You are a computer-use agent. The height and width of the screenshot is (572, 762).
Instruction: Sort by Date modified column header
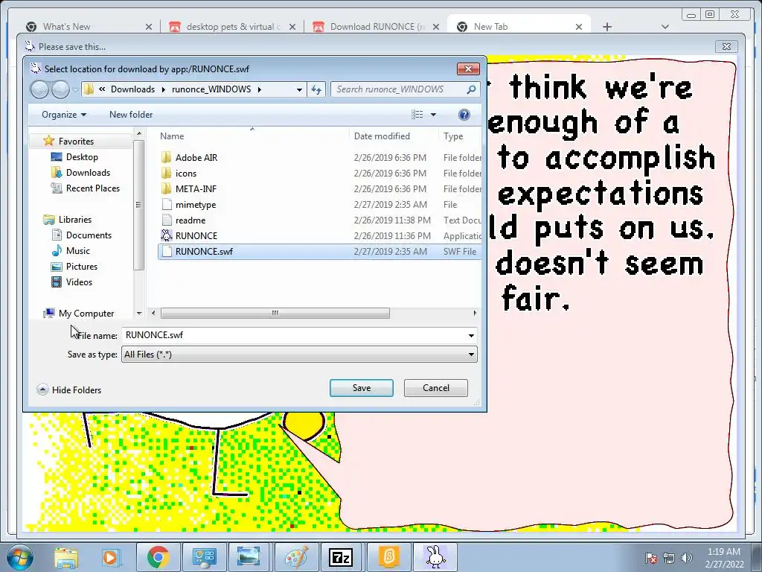(x=382, y=136)
